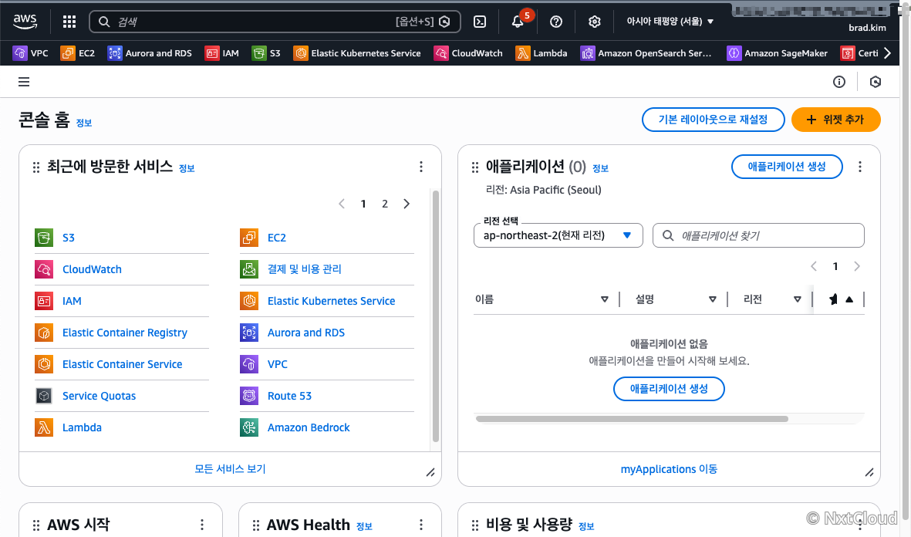Viewport: 911px width, 537px height.
Task: Click 애플리케이션 생성 in the empty table area
Action: [669, 389]
